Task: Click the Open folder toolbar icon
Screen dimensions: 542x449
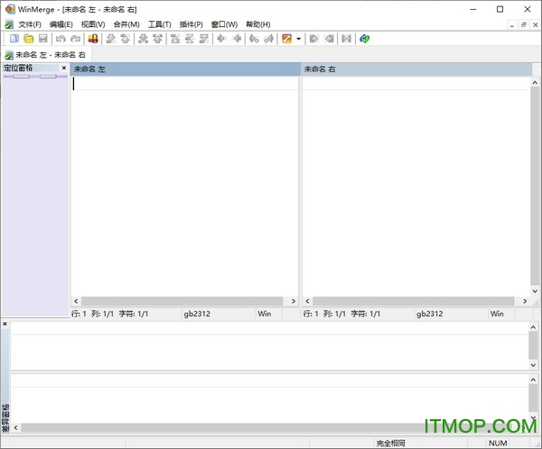Action: tap(29, 39)
